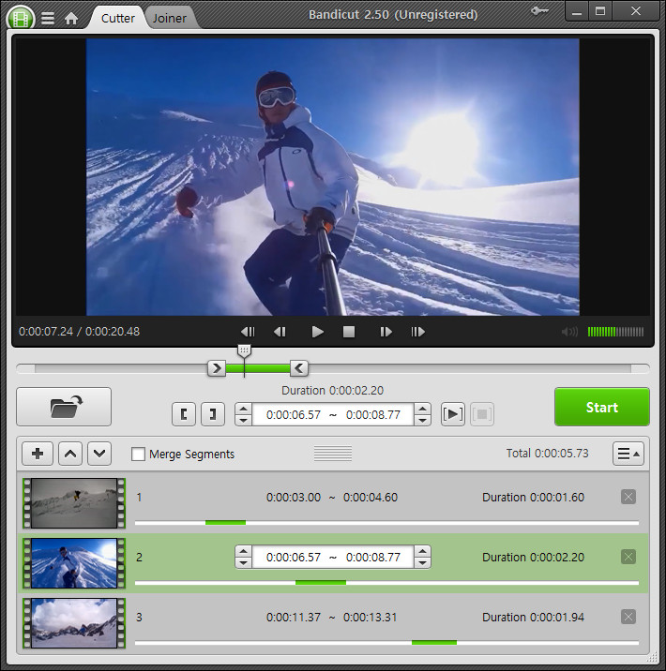Add a new segment with plus button

click(38, 454)
